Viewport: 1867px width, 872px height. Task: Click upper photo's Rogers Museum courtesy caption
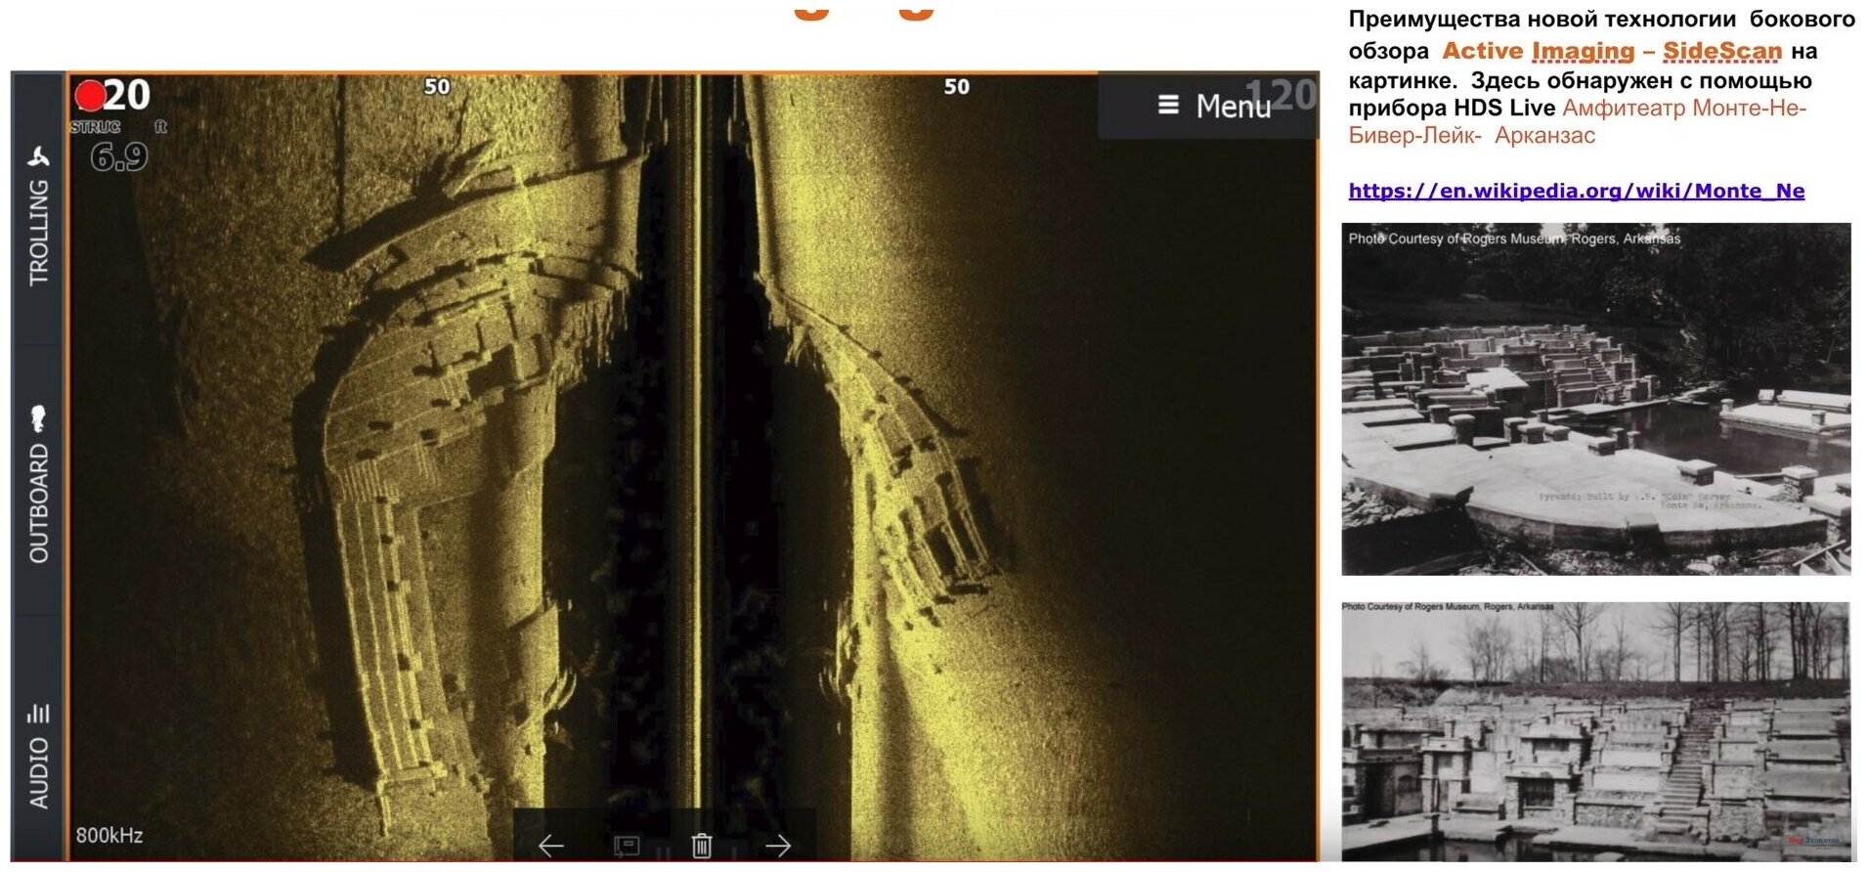click(x=1514, y=239)
